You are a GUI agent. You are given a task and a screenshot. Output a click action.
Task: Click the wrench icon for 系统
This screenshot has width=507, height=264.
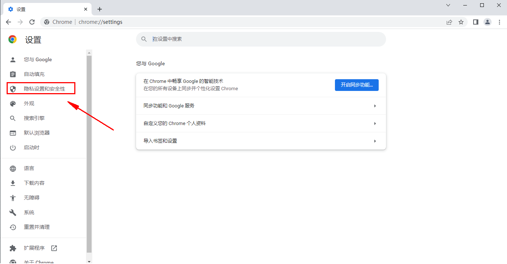pos(13,212)
